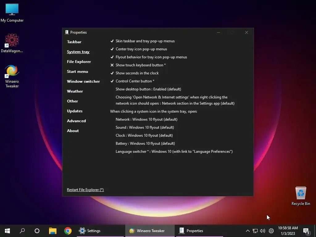The image size is (316, 237).
Task: Toggle Center tray icon pop-up menus
Action: (139, 49)
